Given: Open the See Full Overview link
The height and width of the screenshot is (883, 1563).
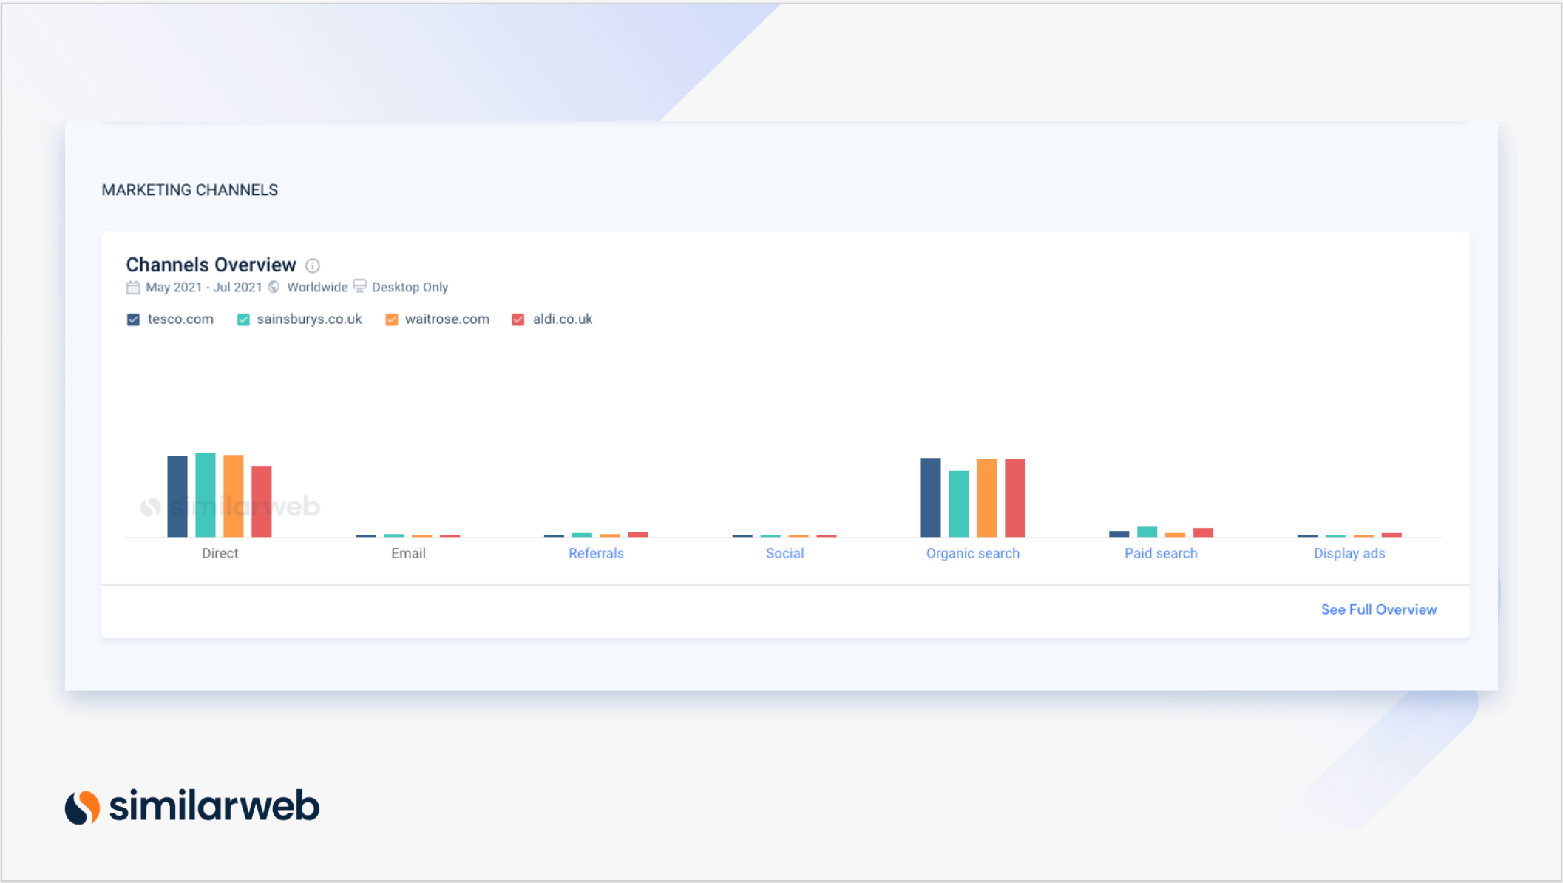Looking at the screenshot, I should tap(1378, 609).
